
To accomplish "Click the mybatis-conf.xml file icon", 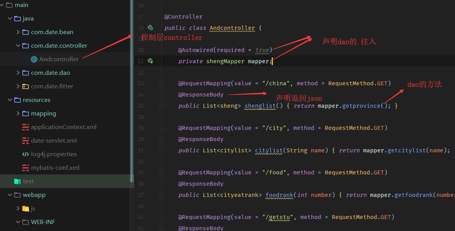I will tap(26, 168).
